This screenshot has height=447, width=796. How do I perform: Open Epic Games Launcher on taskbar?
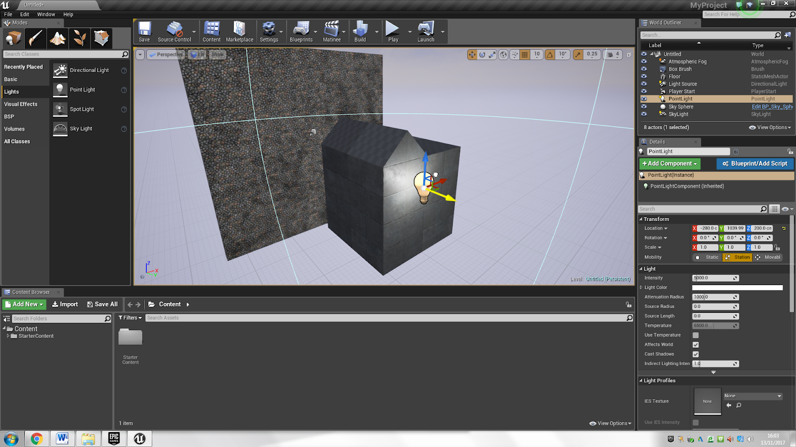coord(114,439)
